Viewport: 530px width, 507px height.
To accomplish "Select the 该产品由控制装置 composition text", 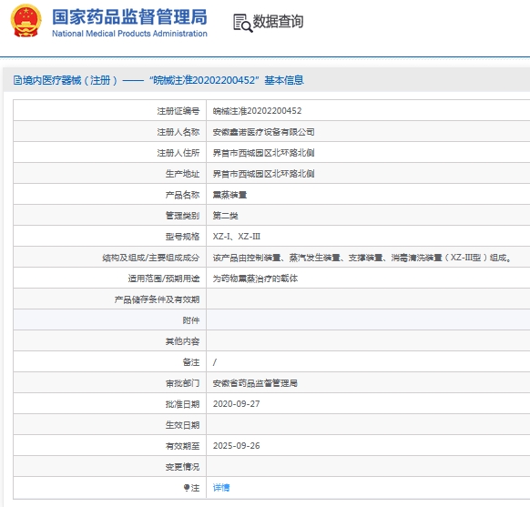I will click(362, 258).
